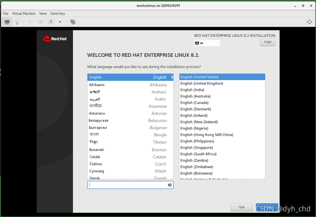Choose English (Denmark) locale
Screen dimensions: 316x217
click(222, 109)
